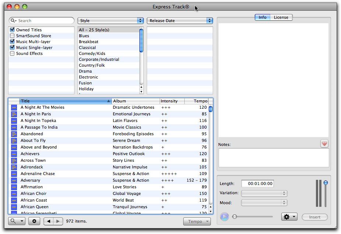The width and height of the screenshot is (341, 234).
Task: Toggle the Music Single-layer checkbox
Action: point(13,48)
